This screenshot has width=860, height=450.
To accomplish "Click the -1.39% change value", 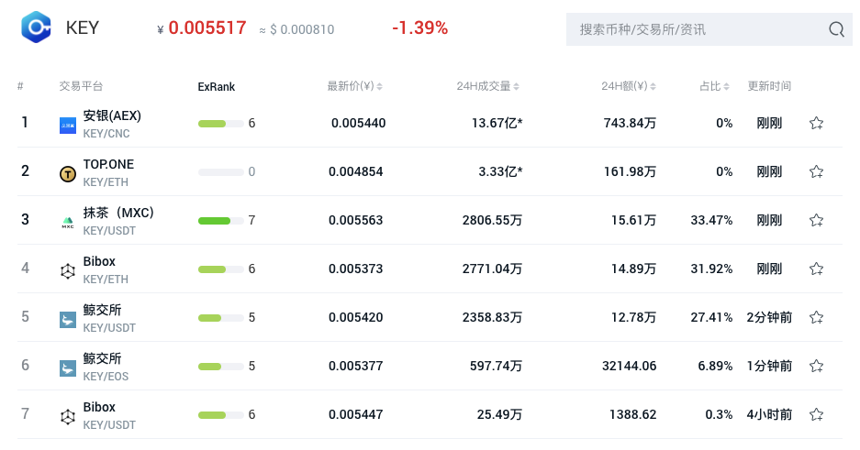I will click(x=419, y=27).
